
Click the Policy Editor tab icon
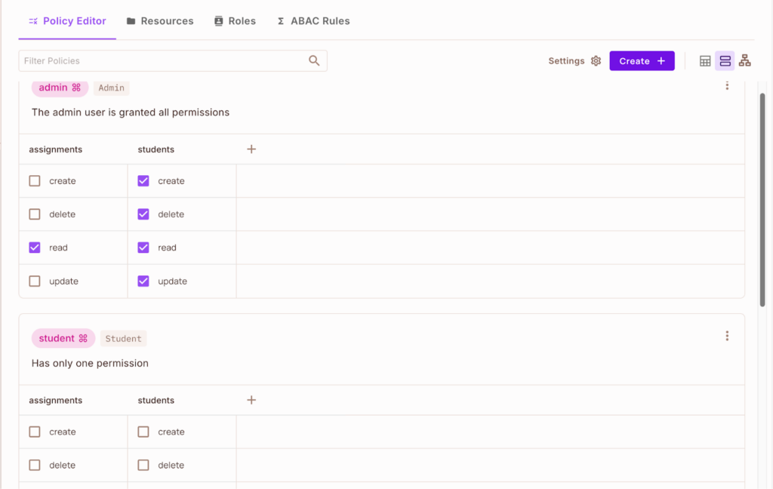tap(32, 21)
